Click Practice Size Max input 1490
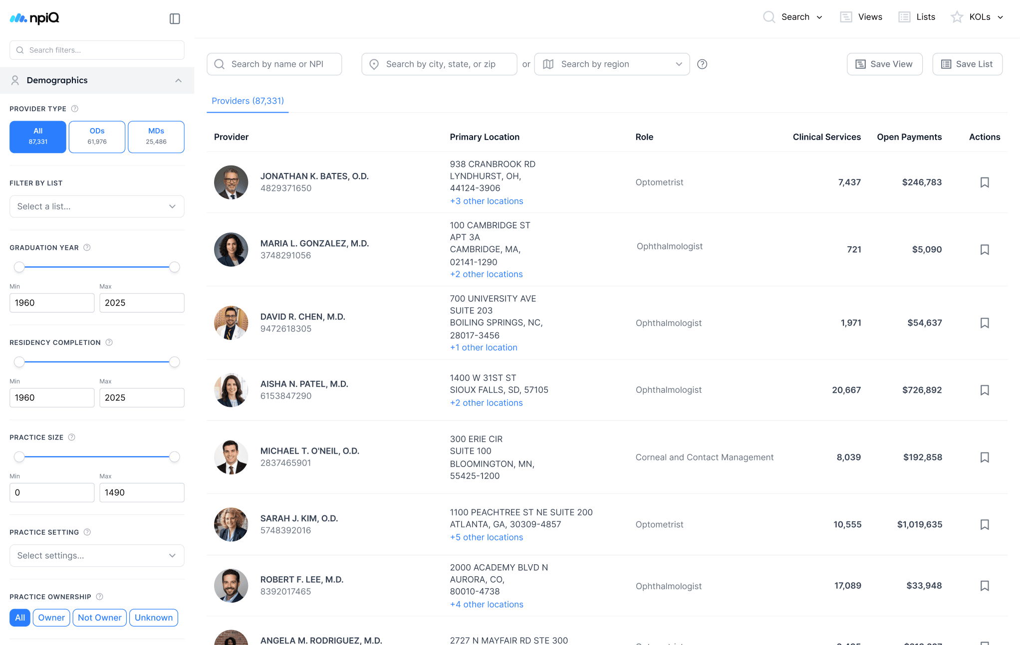 click(142, 492)
